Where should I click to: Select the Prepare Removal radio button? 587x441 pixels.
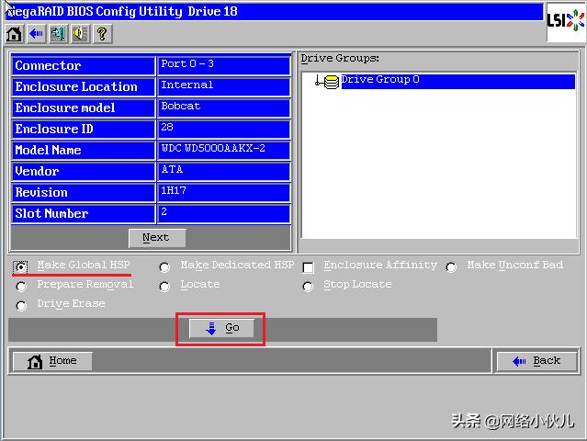click(21, 287)
